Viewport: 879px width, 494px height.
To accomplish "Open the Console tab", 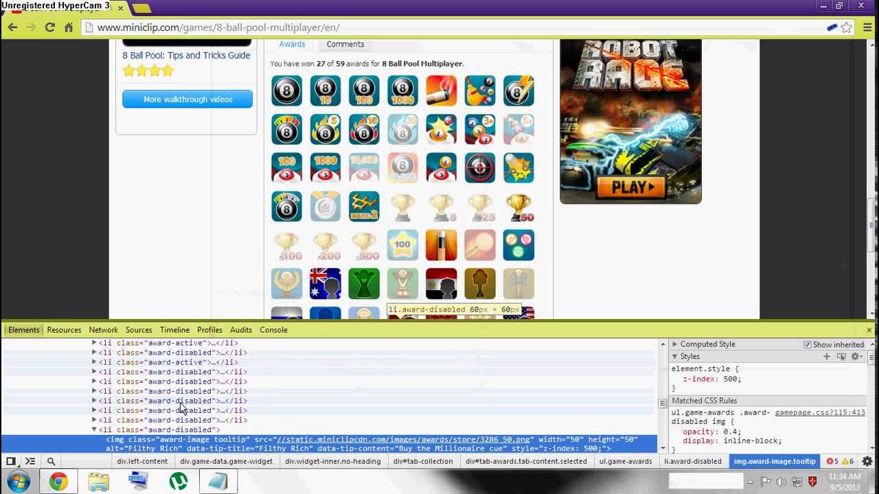I will coord(273,330).
